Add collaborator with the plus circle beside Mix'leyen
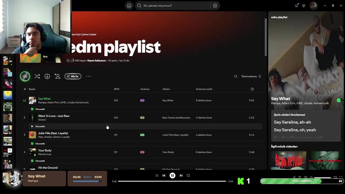Viewport: 345px width, 194px height. tap(68, 61)
